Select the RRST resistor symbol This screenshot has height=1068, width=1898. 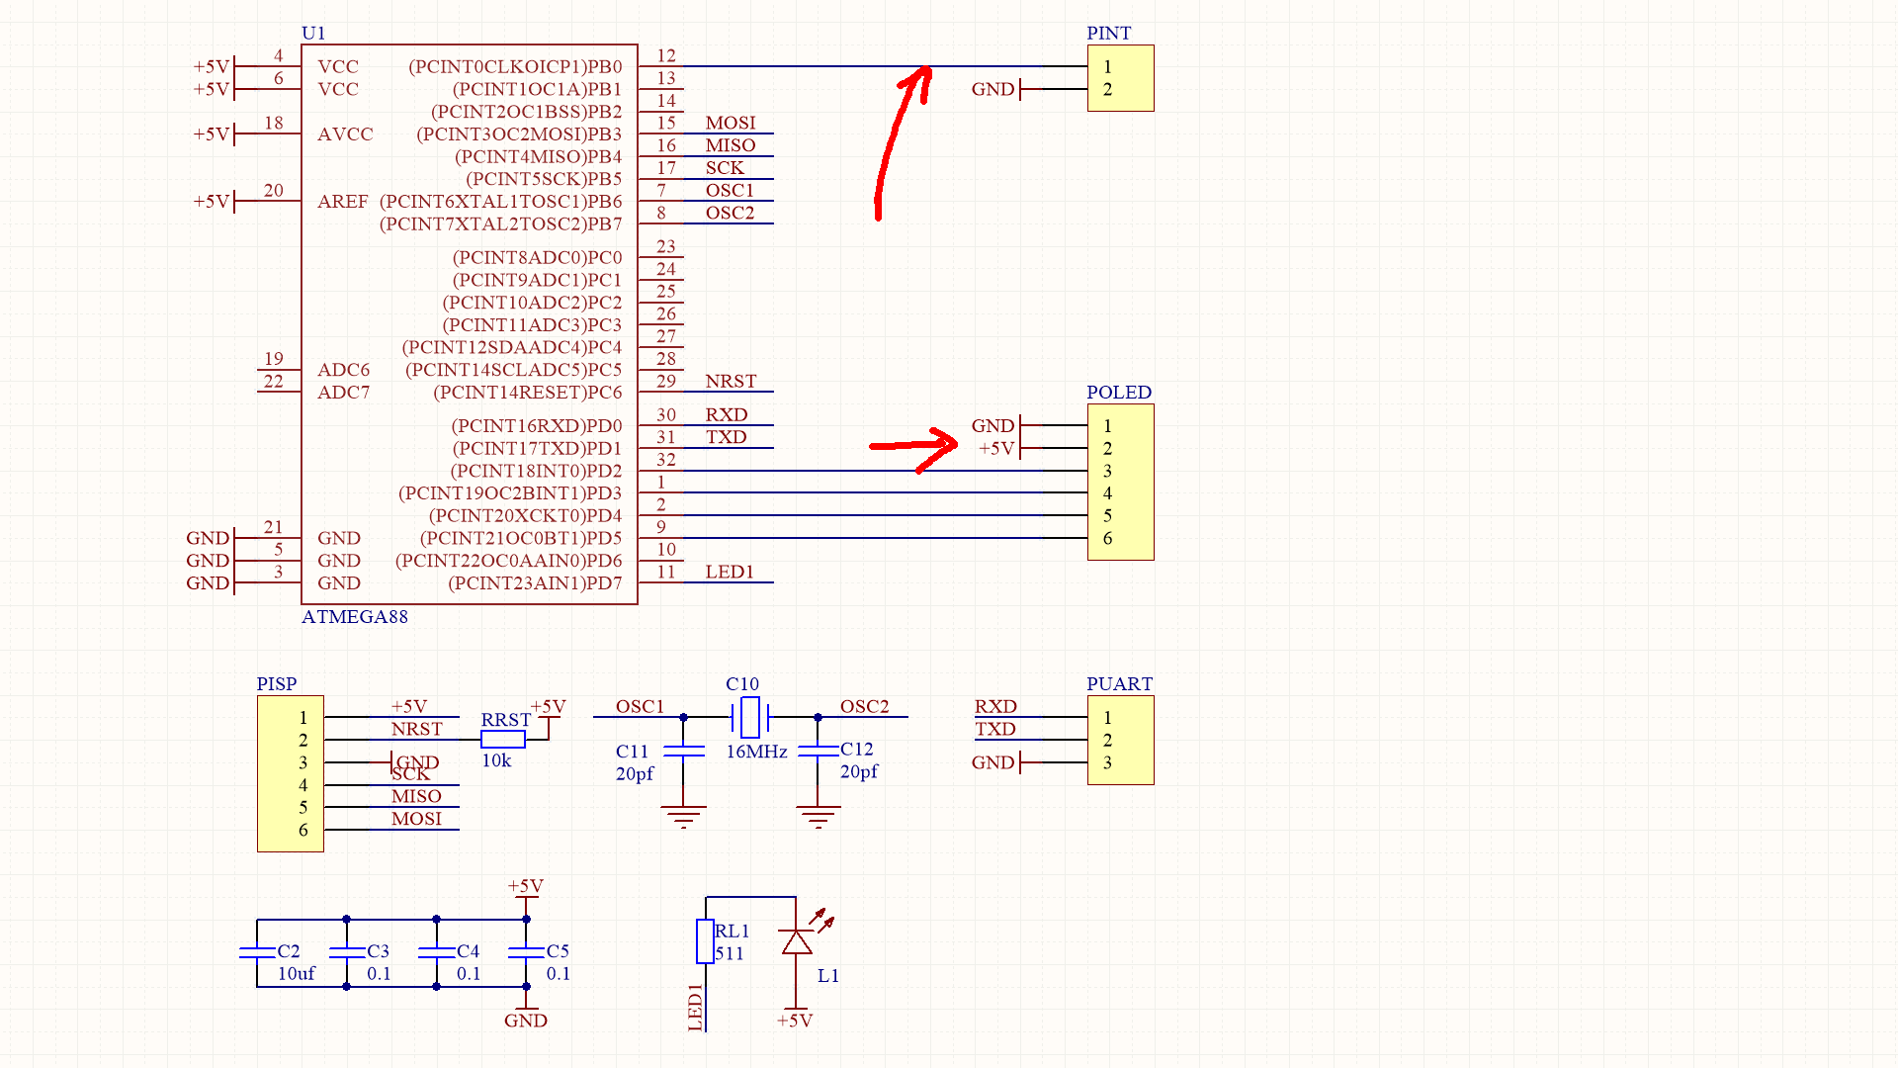[503, 739]
